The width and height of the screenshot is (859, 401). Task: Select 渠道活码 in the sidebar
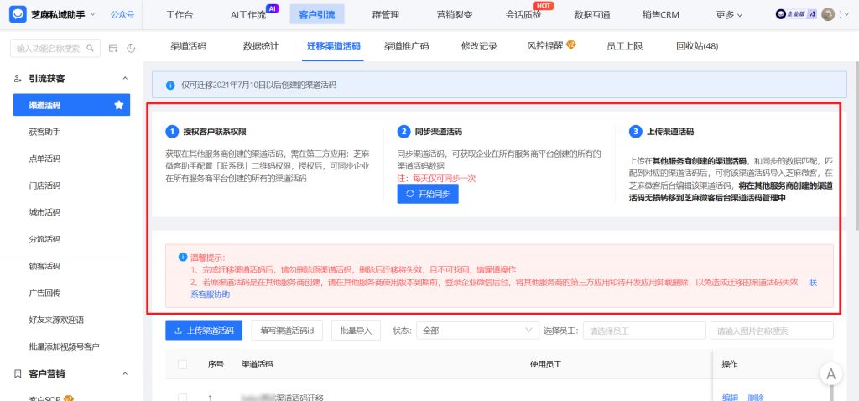[72, 105]
